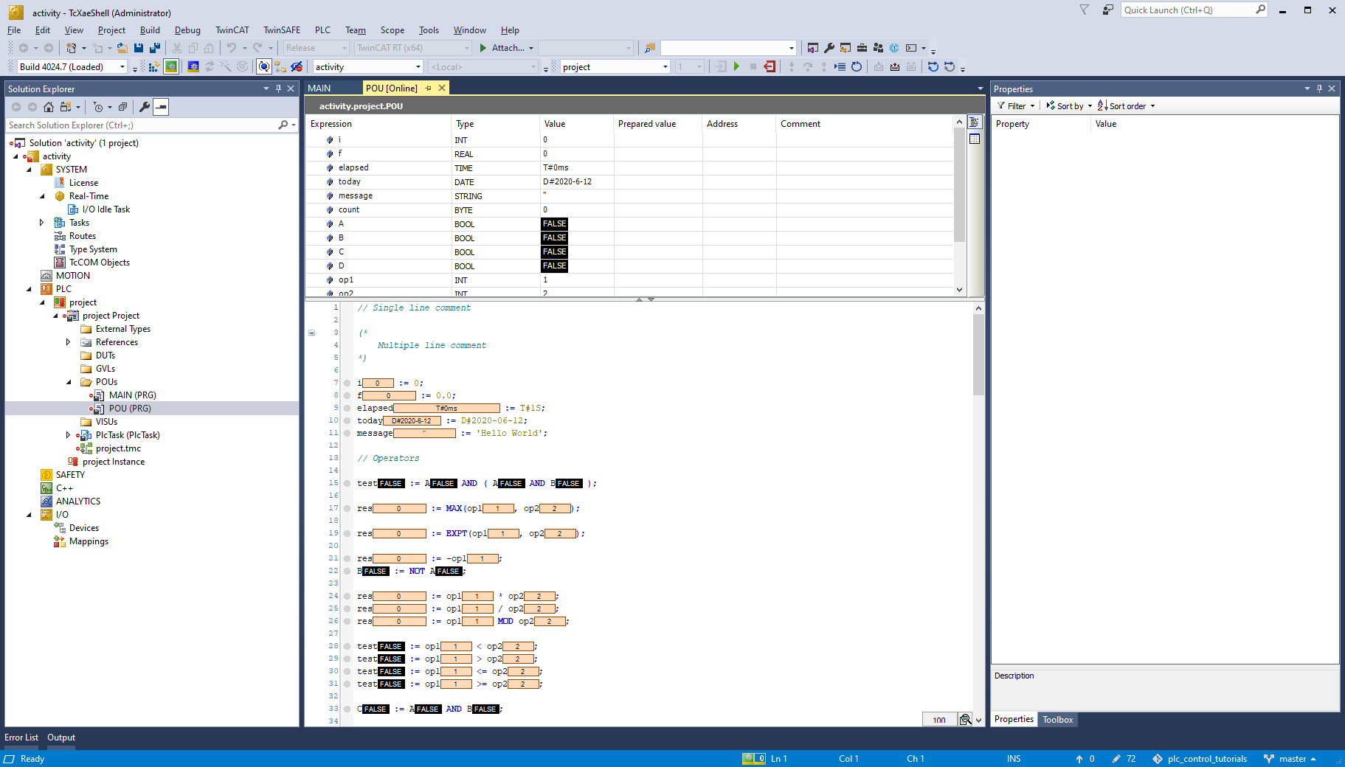Click the wrench Properties icon in Solution Explorer
This screenshot has height=767, width=1345.
pyautogui.click(x=145, y=107)
